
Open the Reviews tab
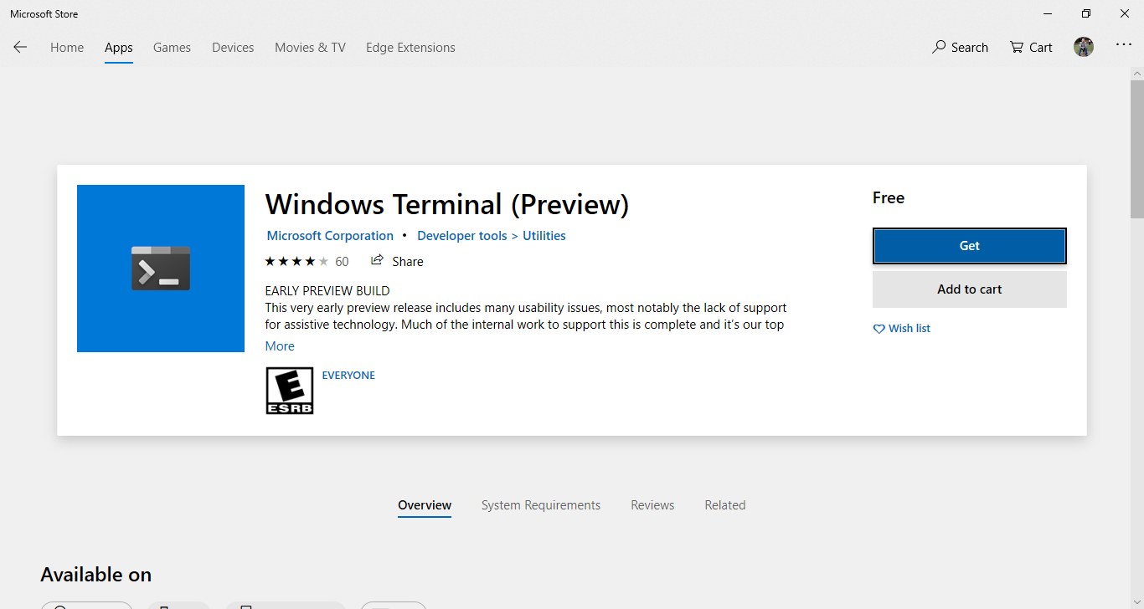pos(652,505)
